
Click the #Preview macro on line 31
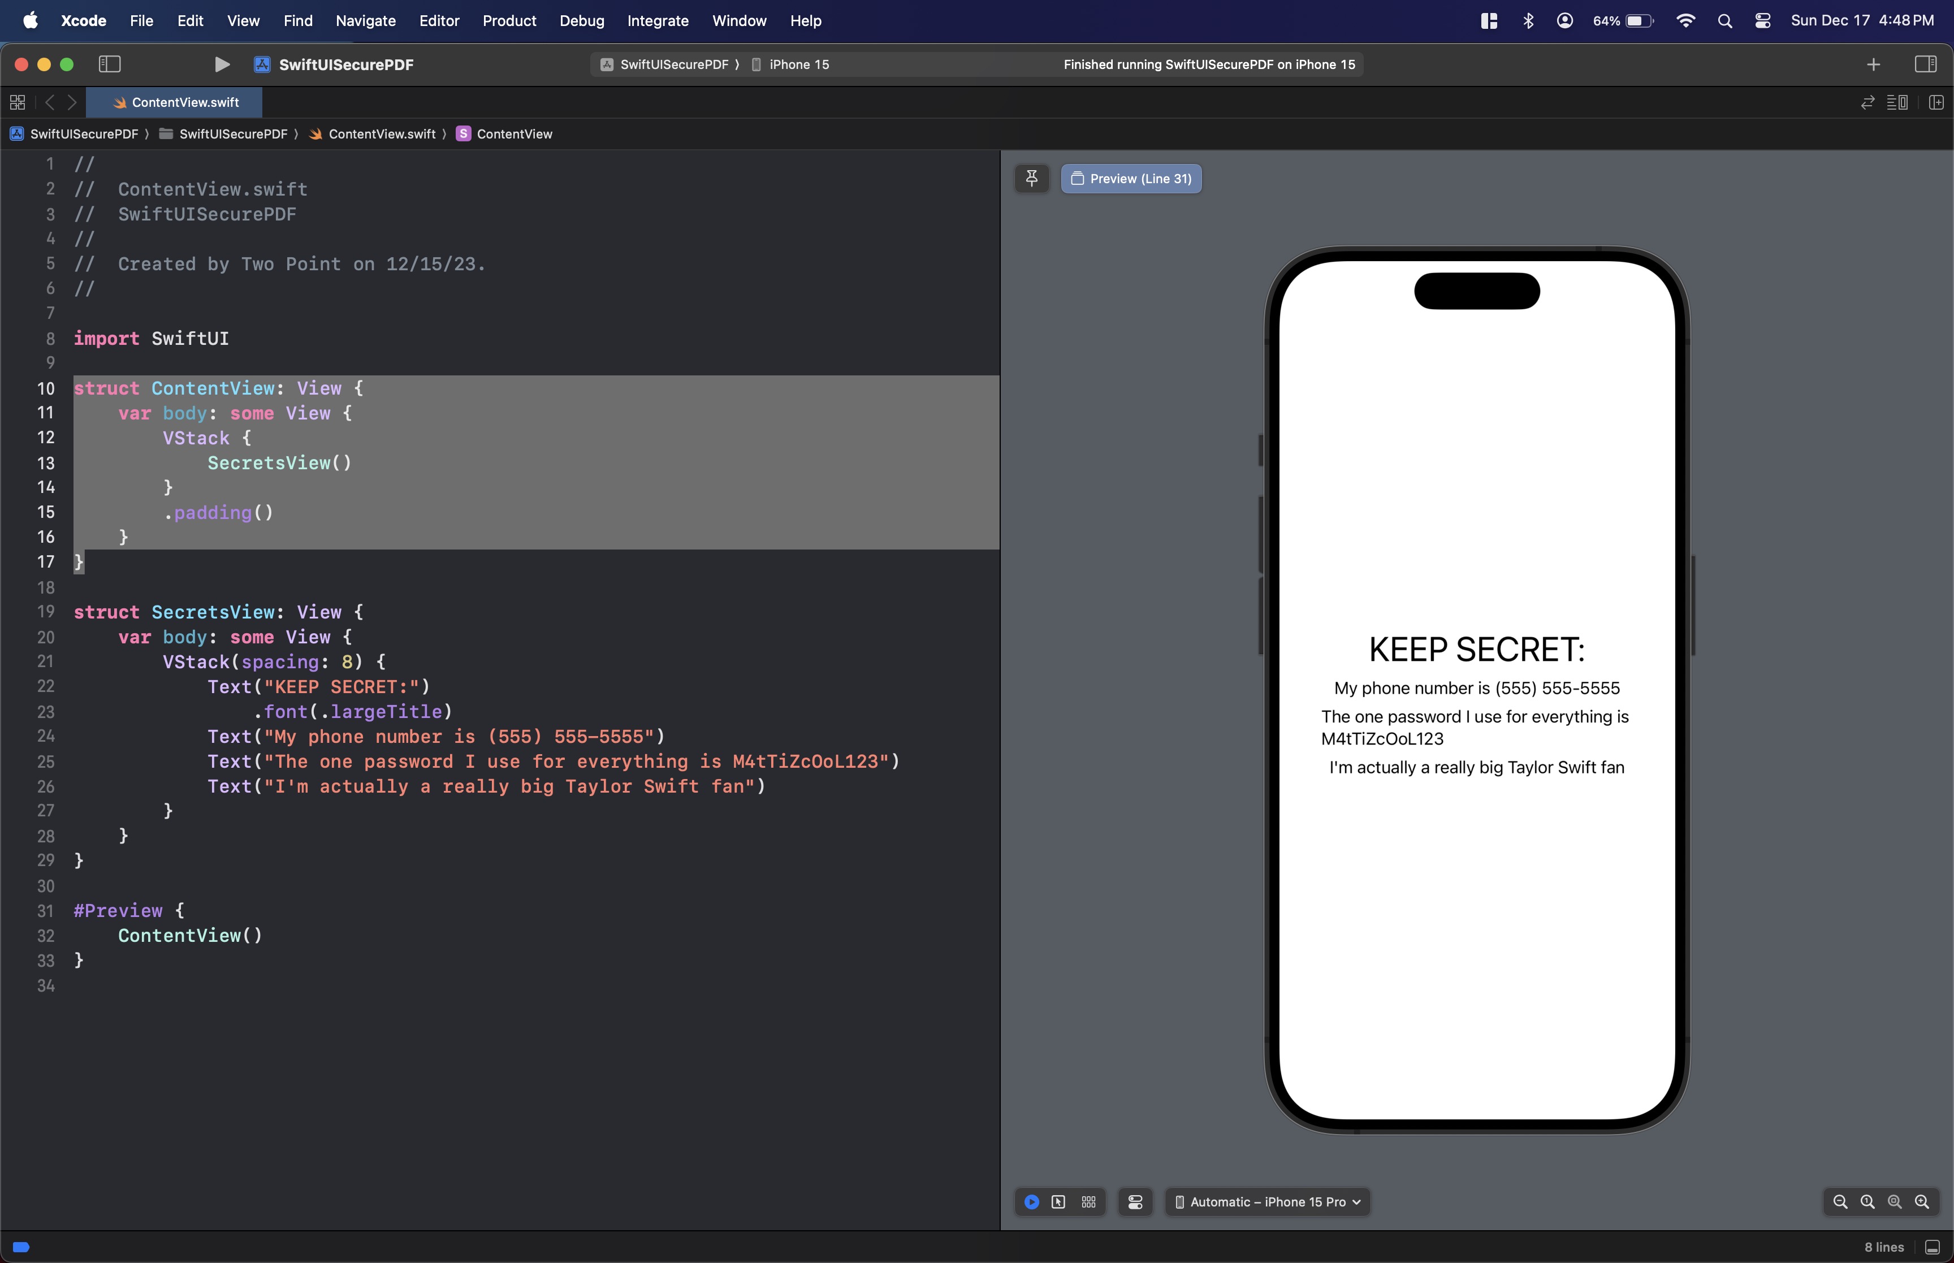(118, 910)
